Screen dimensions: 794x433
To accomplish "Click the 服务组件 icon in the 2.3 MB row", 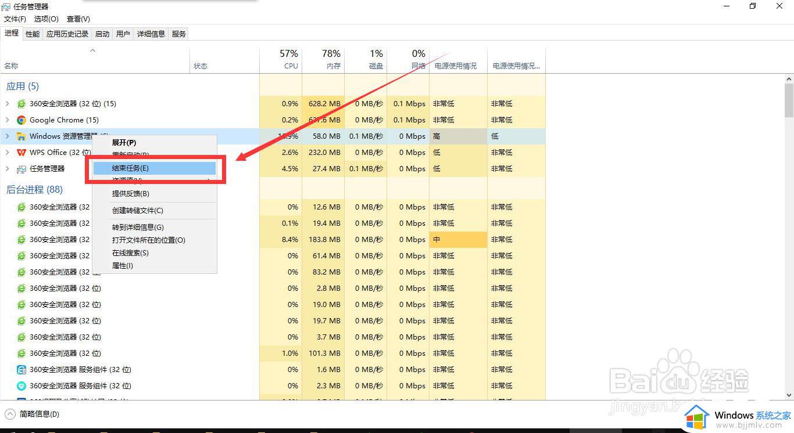I will coord(22,386).
